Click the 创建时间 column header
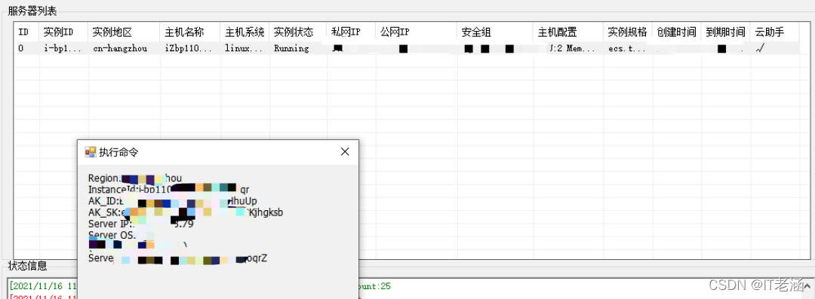The width and height of the screenshot is (815, 299). [677, 32]
